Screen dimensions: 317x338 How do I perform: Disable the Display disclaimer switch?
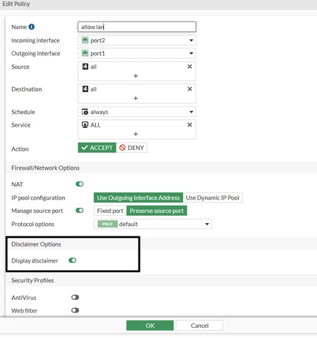[x=72, y=260]
